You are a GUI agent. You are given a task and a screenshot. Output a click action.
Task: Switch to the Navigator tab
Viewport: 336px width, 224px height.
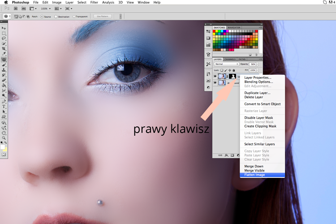coord(234,28)
